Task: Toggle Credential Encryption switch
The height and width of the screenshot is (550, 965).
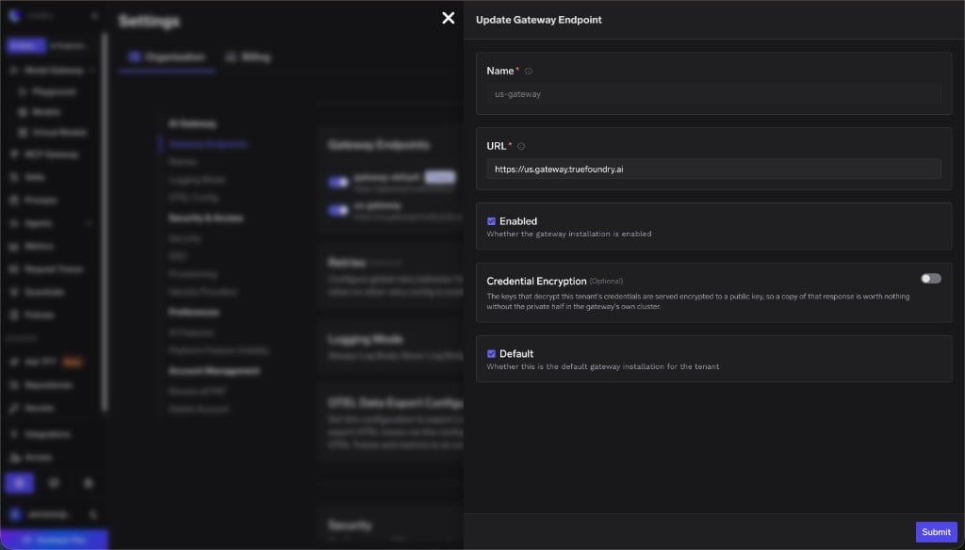Action: pyautogui.click(x=930, y=279)
